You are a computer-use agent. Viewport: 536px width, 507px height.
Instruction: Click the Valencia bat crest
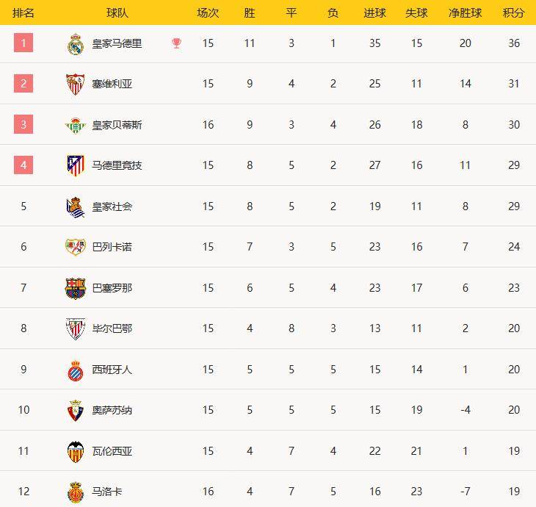click(x=76, y=451)
